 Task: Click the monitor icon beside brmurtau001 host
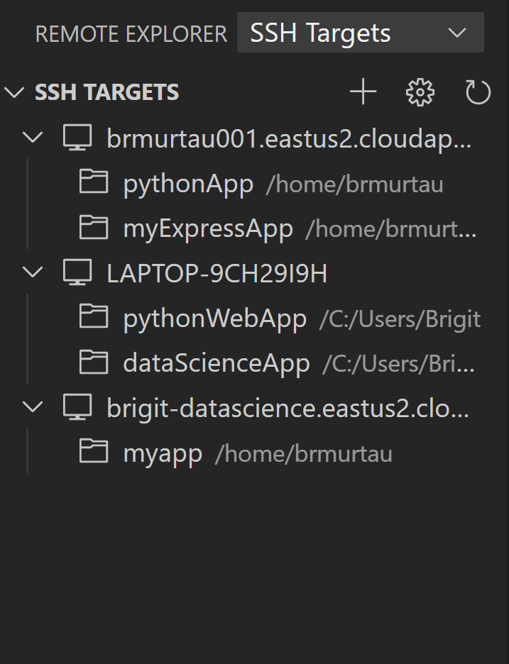coord(77,137)
